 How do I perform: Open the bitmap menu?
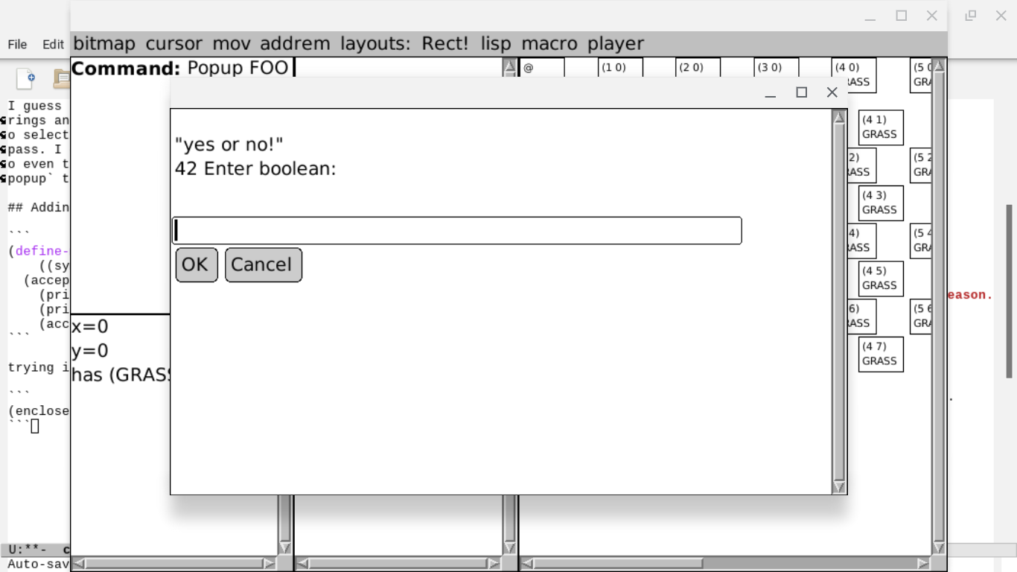(x=104, y=44)
